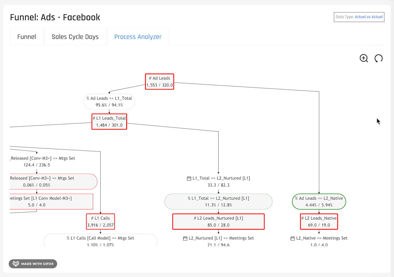394x277 pixels.
Task: Click calendar icon beside L2_Nurtured [L1] => Meetings Set
Action: [x=185, y=238]
